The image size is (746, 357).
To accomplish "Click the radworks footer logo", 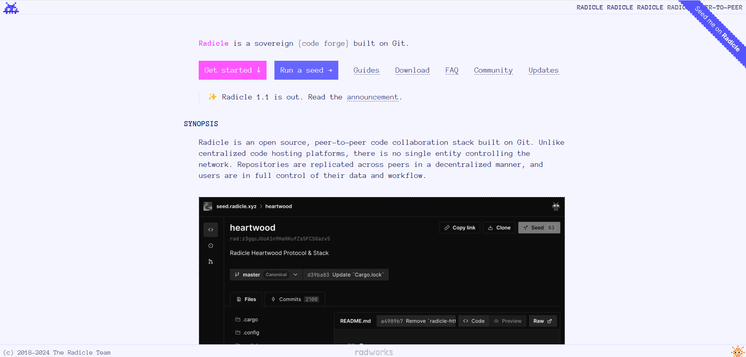I will point(374,352).
